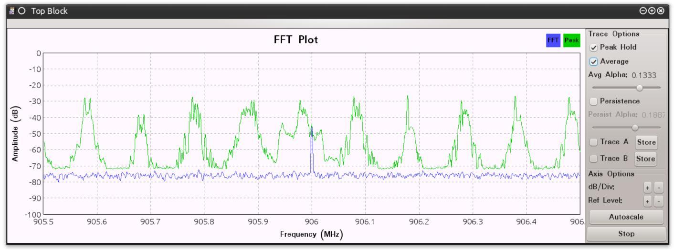Raise Ref Level with plus button
Viewport: 674px width, 250px height.
648,201
